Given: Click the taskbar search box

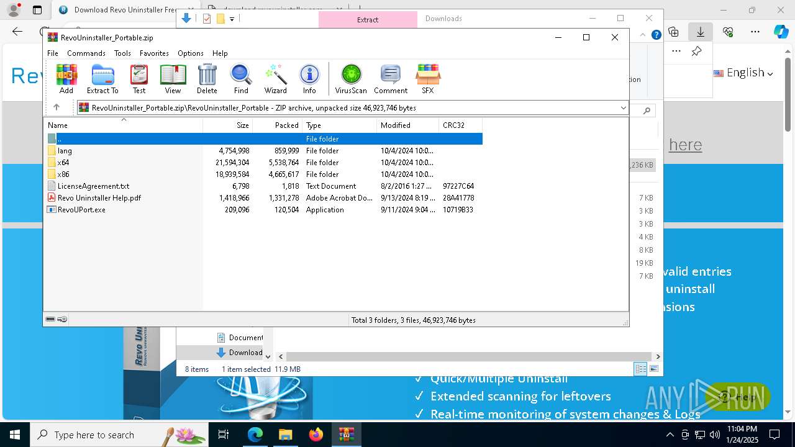Looking at the screenshot, I should point(119,435).
